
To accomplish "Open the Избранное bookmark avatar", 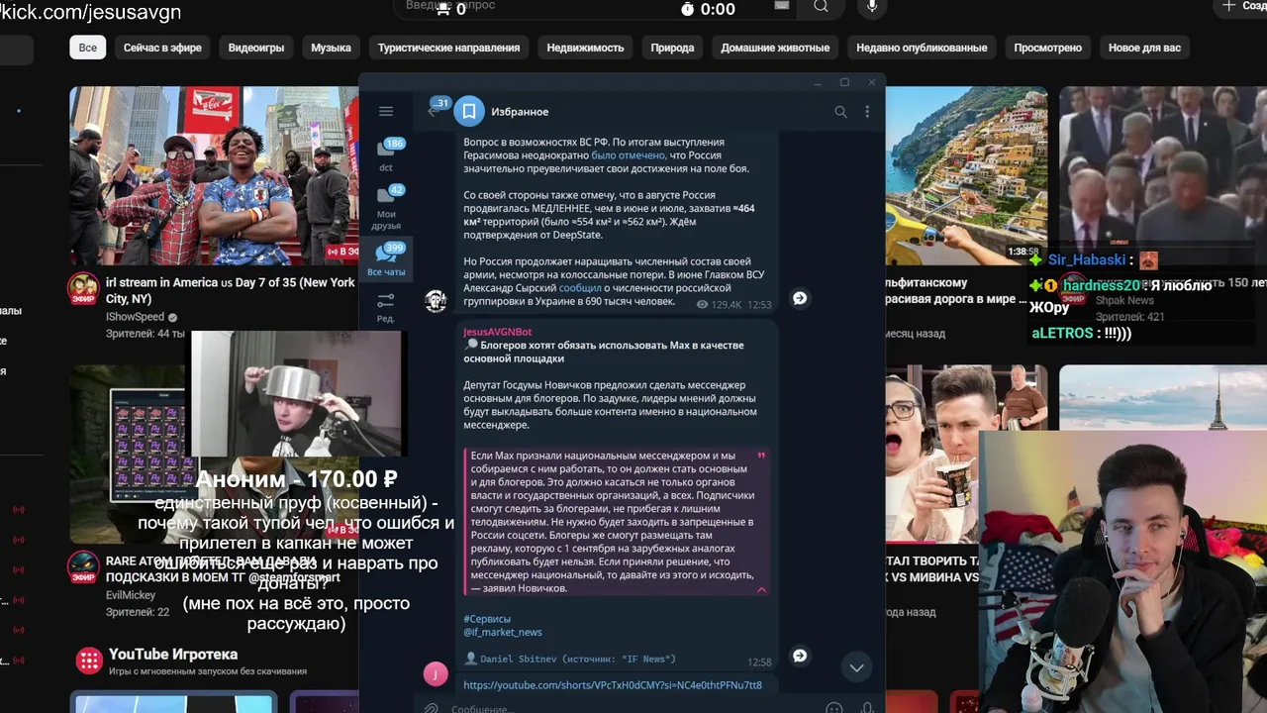I will pos(469,112).
